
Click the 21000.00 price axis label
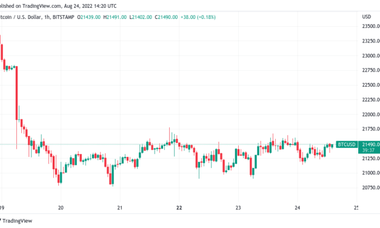371,173
